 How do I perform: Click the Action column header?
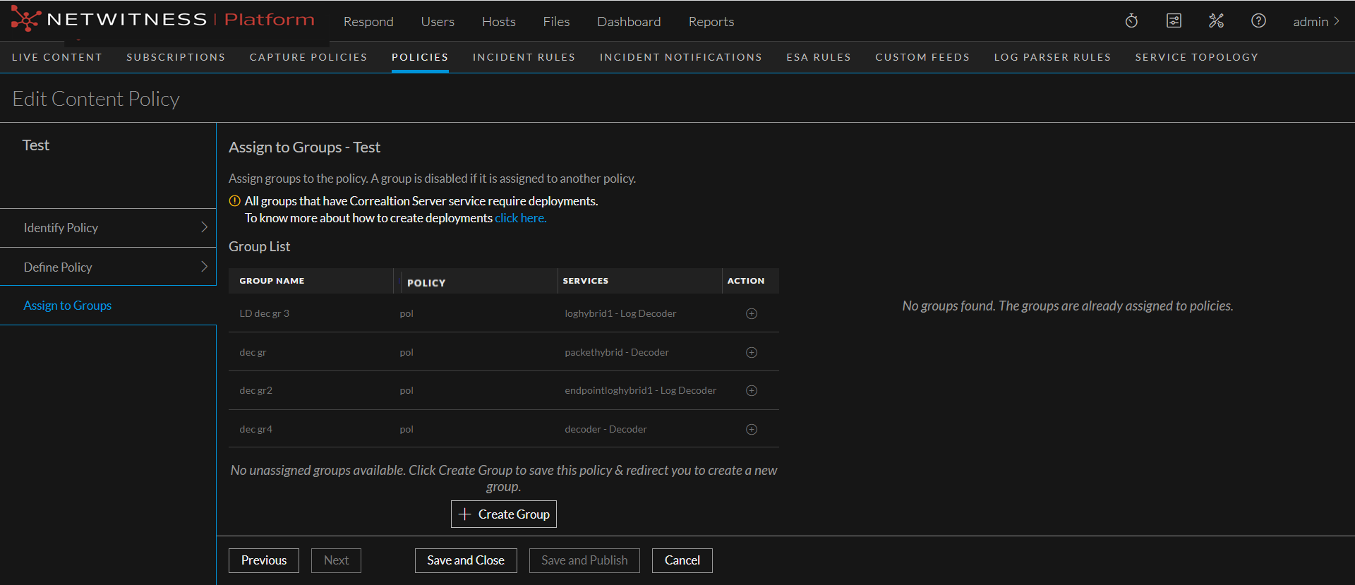pyautogui.click(x=746, y=281)
